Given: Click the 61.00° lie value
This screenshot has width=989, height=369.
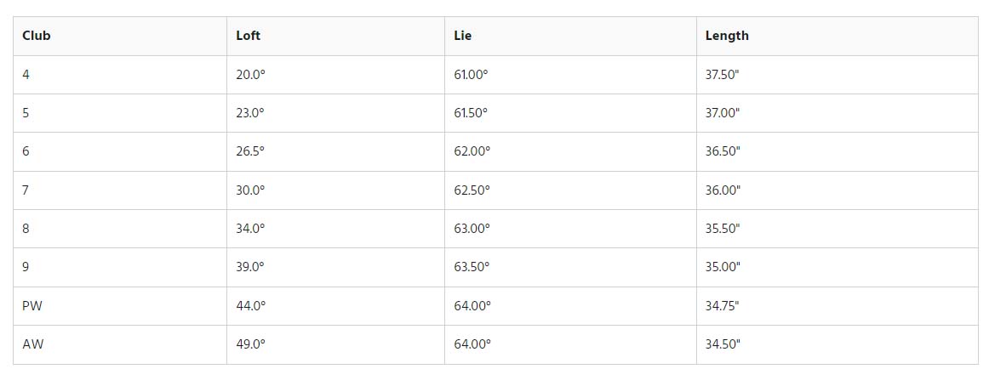Looking at the screenshot, I should (x=472, y=75).
